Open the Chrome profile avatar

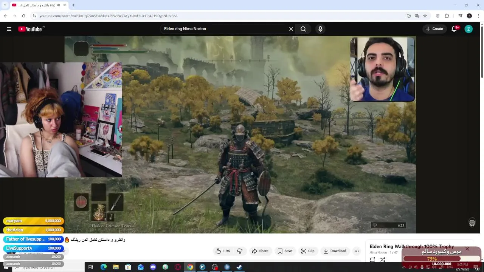(469, 16)
